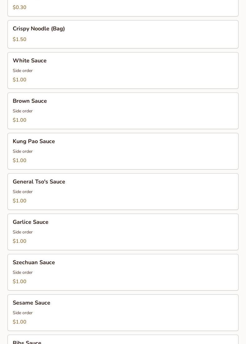
Task: Click the Sesame Sauce $1.00 price
Action: pyautogui.click(x=20, y=322)
